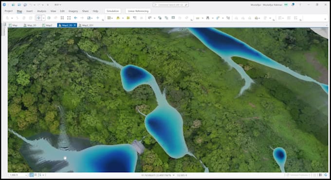The image size is (331, 180).
Task: Switch to the Map2_3D1 view tab
Action: tap(86, 25)
